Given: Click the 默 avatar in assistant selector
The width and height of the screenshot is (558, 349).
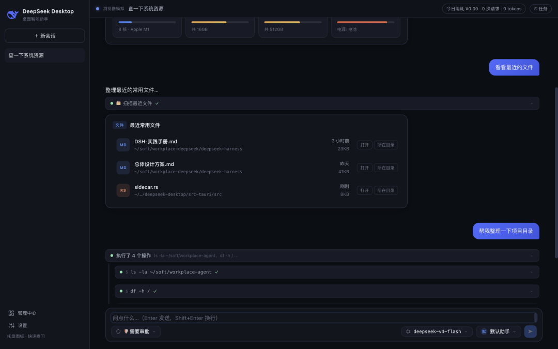Looking at the screenshot, I should 484,331.
